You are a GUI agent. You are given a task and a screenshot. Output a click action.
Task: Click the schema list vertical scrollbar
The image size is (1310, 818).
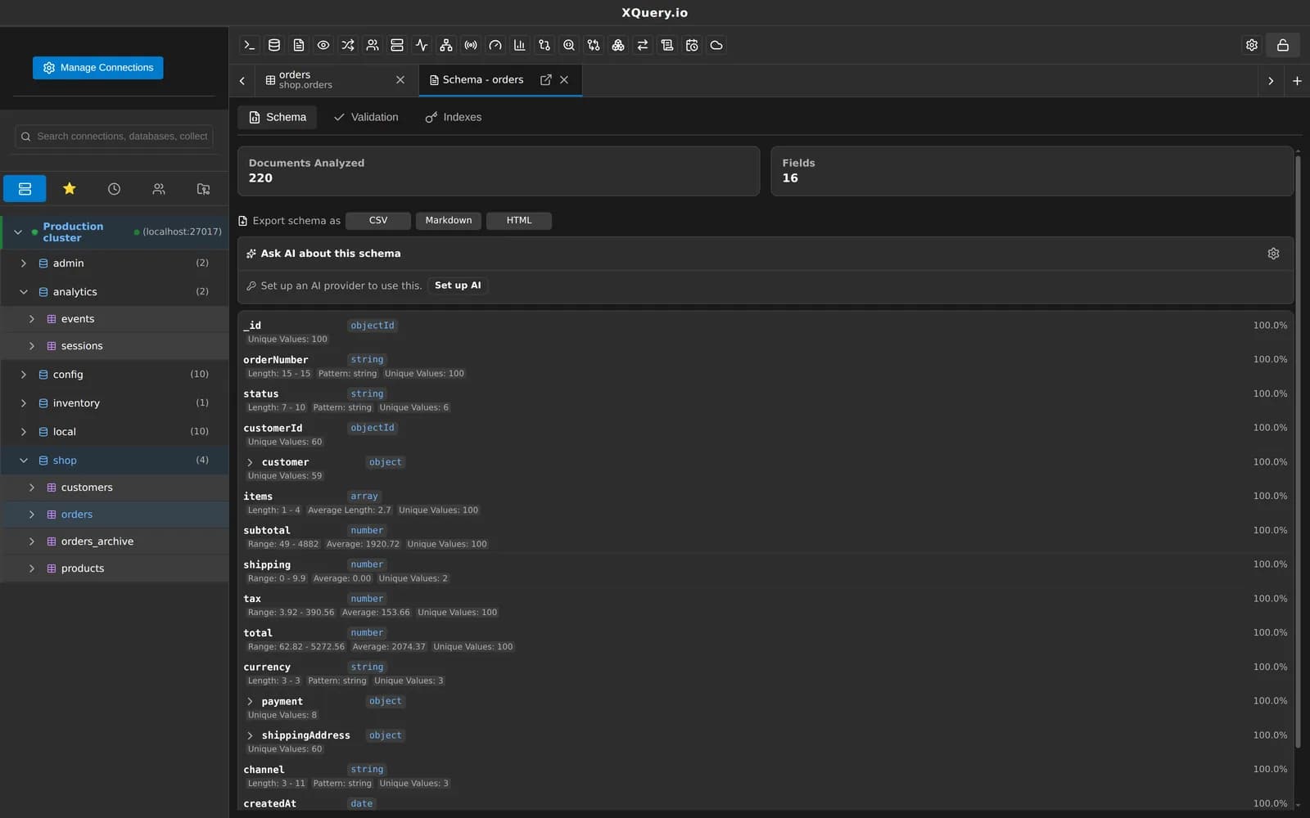coord(1298,450)
